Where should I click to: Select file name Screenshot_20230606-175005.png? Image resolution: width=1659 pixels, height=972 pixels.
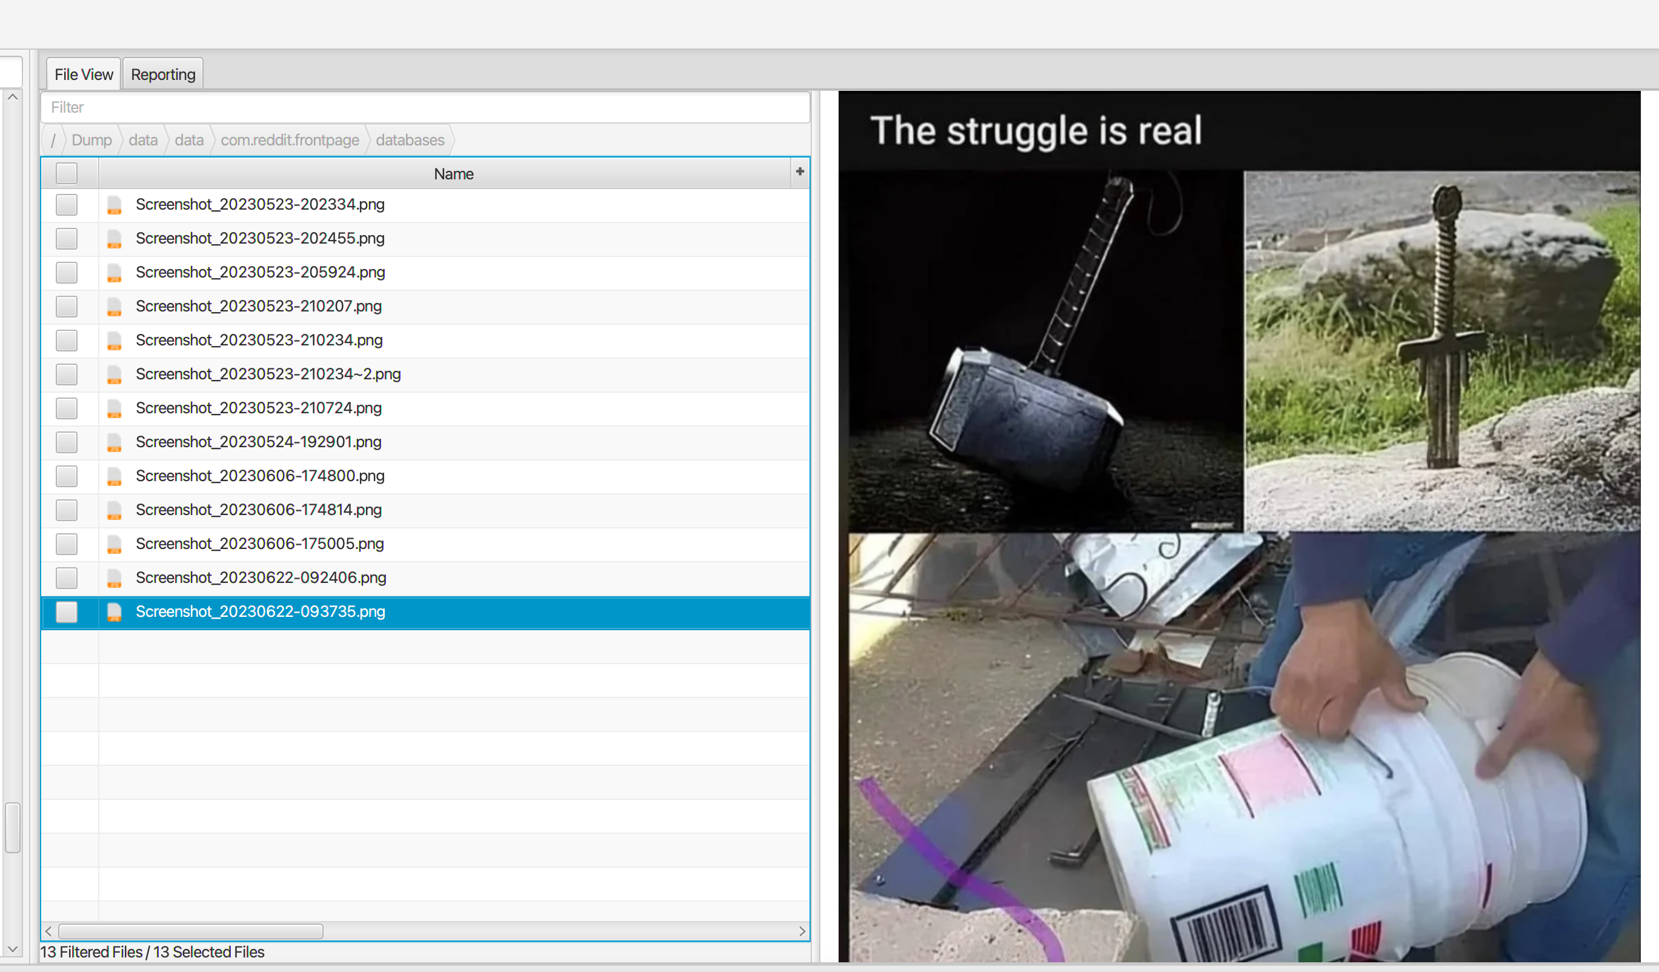click(259, 544)
